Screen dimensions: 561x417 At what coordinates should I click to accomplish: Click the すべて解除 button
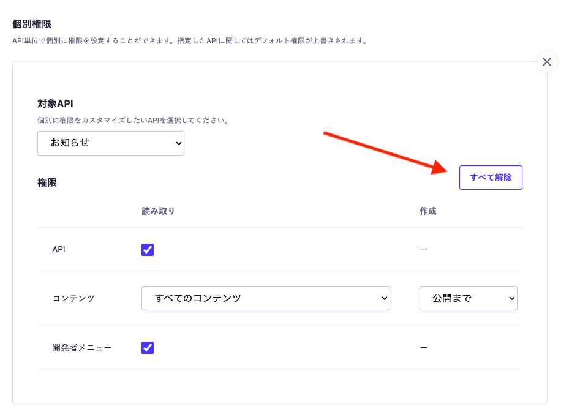coord(491,178)
